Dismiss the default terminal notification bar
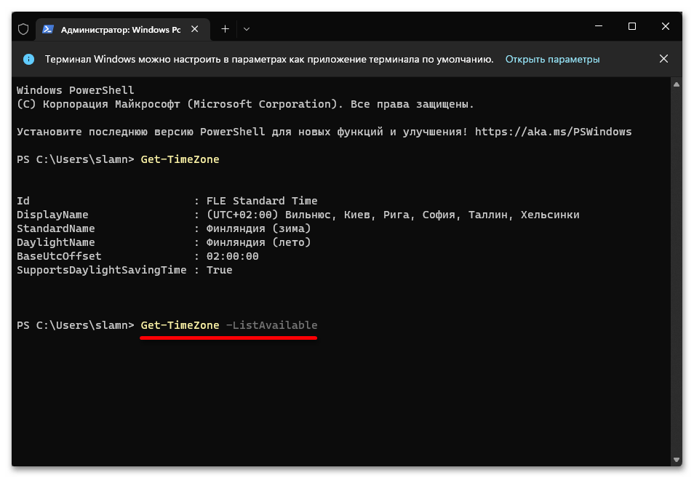694x478 pixels. (x=663, y=59)
